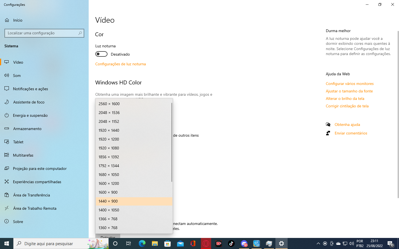Pick the 1600 × 900 option
The image size is (399, 249).
click(134, 192)
